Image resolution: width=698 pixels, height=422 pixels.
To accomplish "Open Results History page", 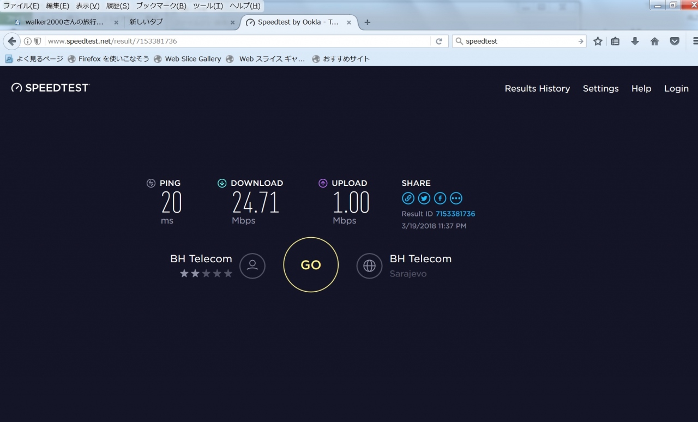I will coord(537,88).
